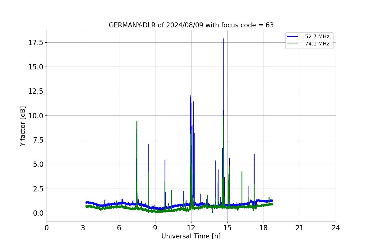This screenshot has width=373, height=249.
Task: Click the 'Y-factor [dB]' axis label
Action: click(x=23, y=126)
